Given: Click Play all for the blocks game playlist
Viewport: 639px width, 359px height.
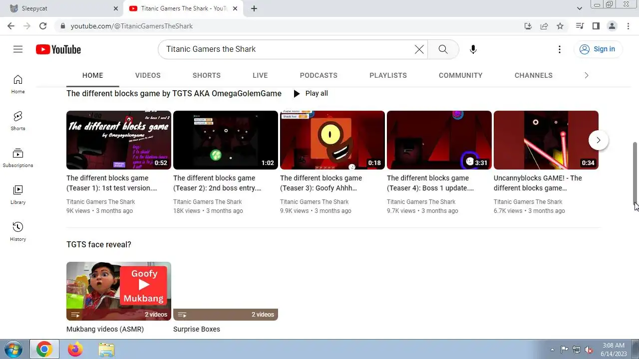Looking at the screenshot, I should (310, 93).
